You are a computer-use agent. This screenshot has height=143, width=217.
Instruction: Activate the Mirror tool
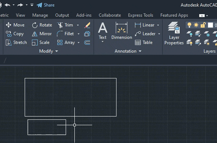[42, 34]
